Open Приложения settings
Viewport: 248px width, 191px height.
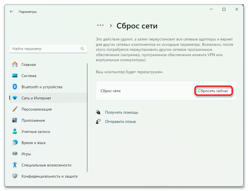pos(48,120)
